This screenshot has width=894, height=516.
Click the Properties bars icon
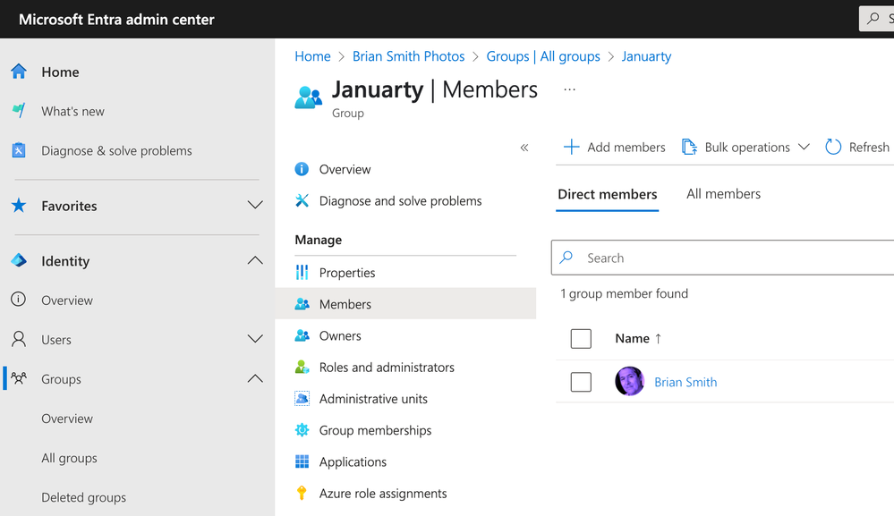click(x=302, y=272)
